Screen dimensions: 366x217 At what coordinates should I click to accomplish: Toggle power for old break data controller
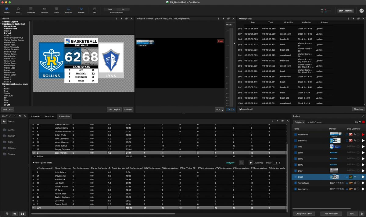pyautogui.click(x=347, y=140)
